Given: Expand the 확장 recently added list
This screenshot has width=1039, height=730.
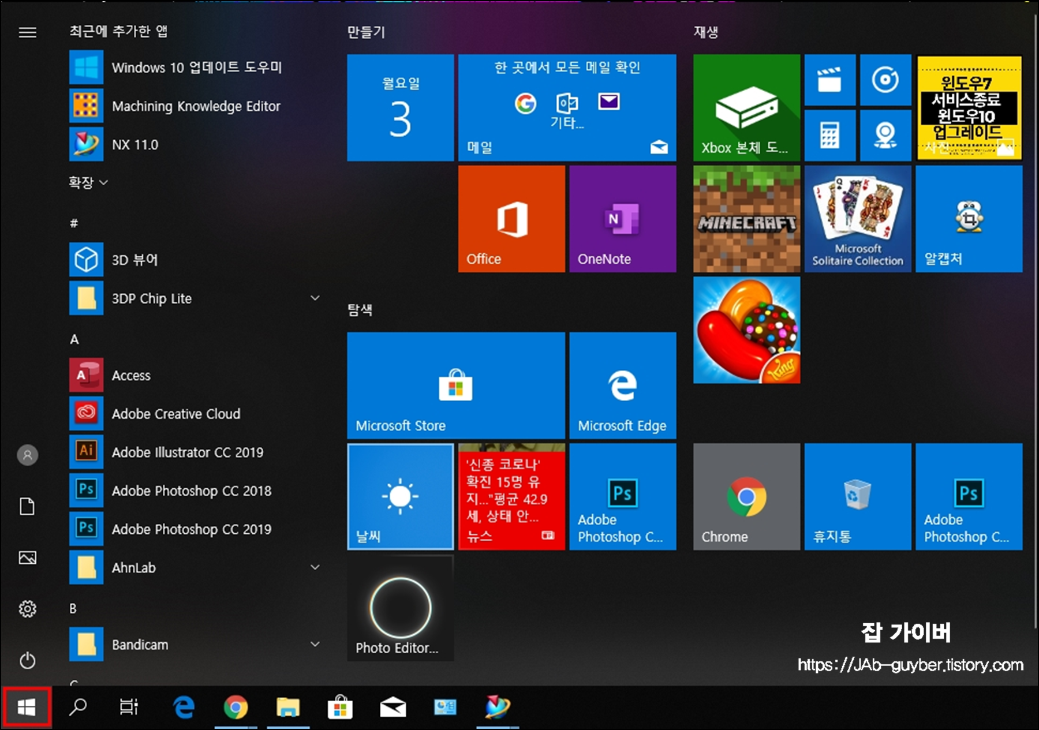Looking at the screenshot, I should [x=88, y=183].
